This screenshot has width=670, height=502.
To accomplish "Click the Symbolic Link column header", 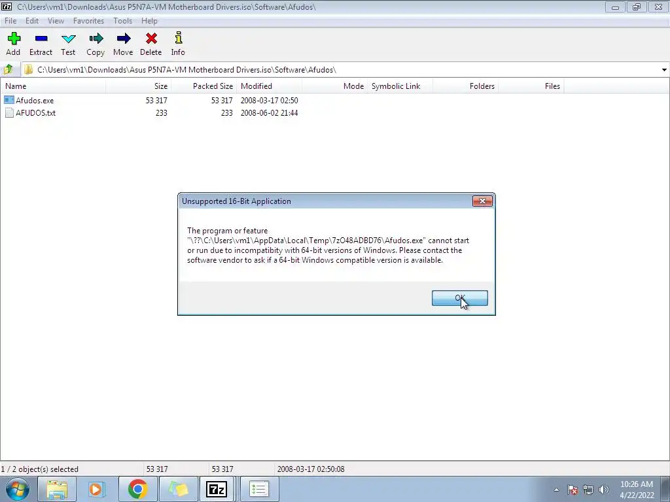I will pos(400,86).
